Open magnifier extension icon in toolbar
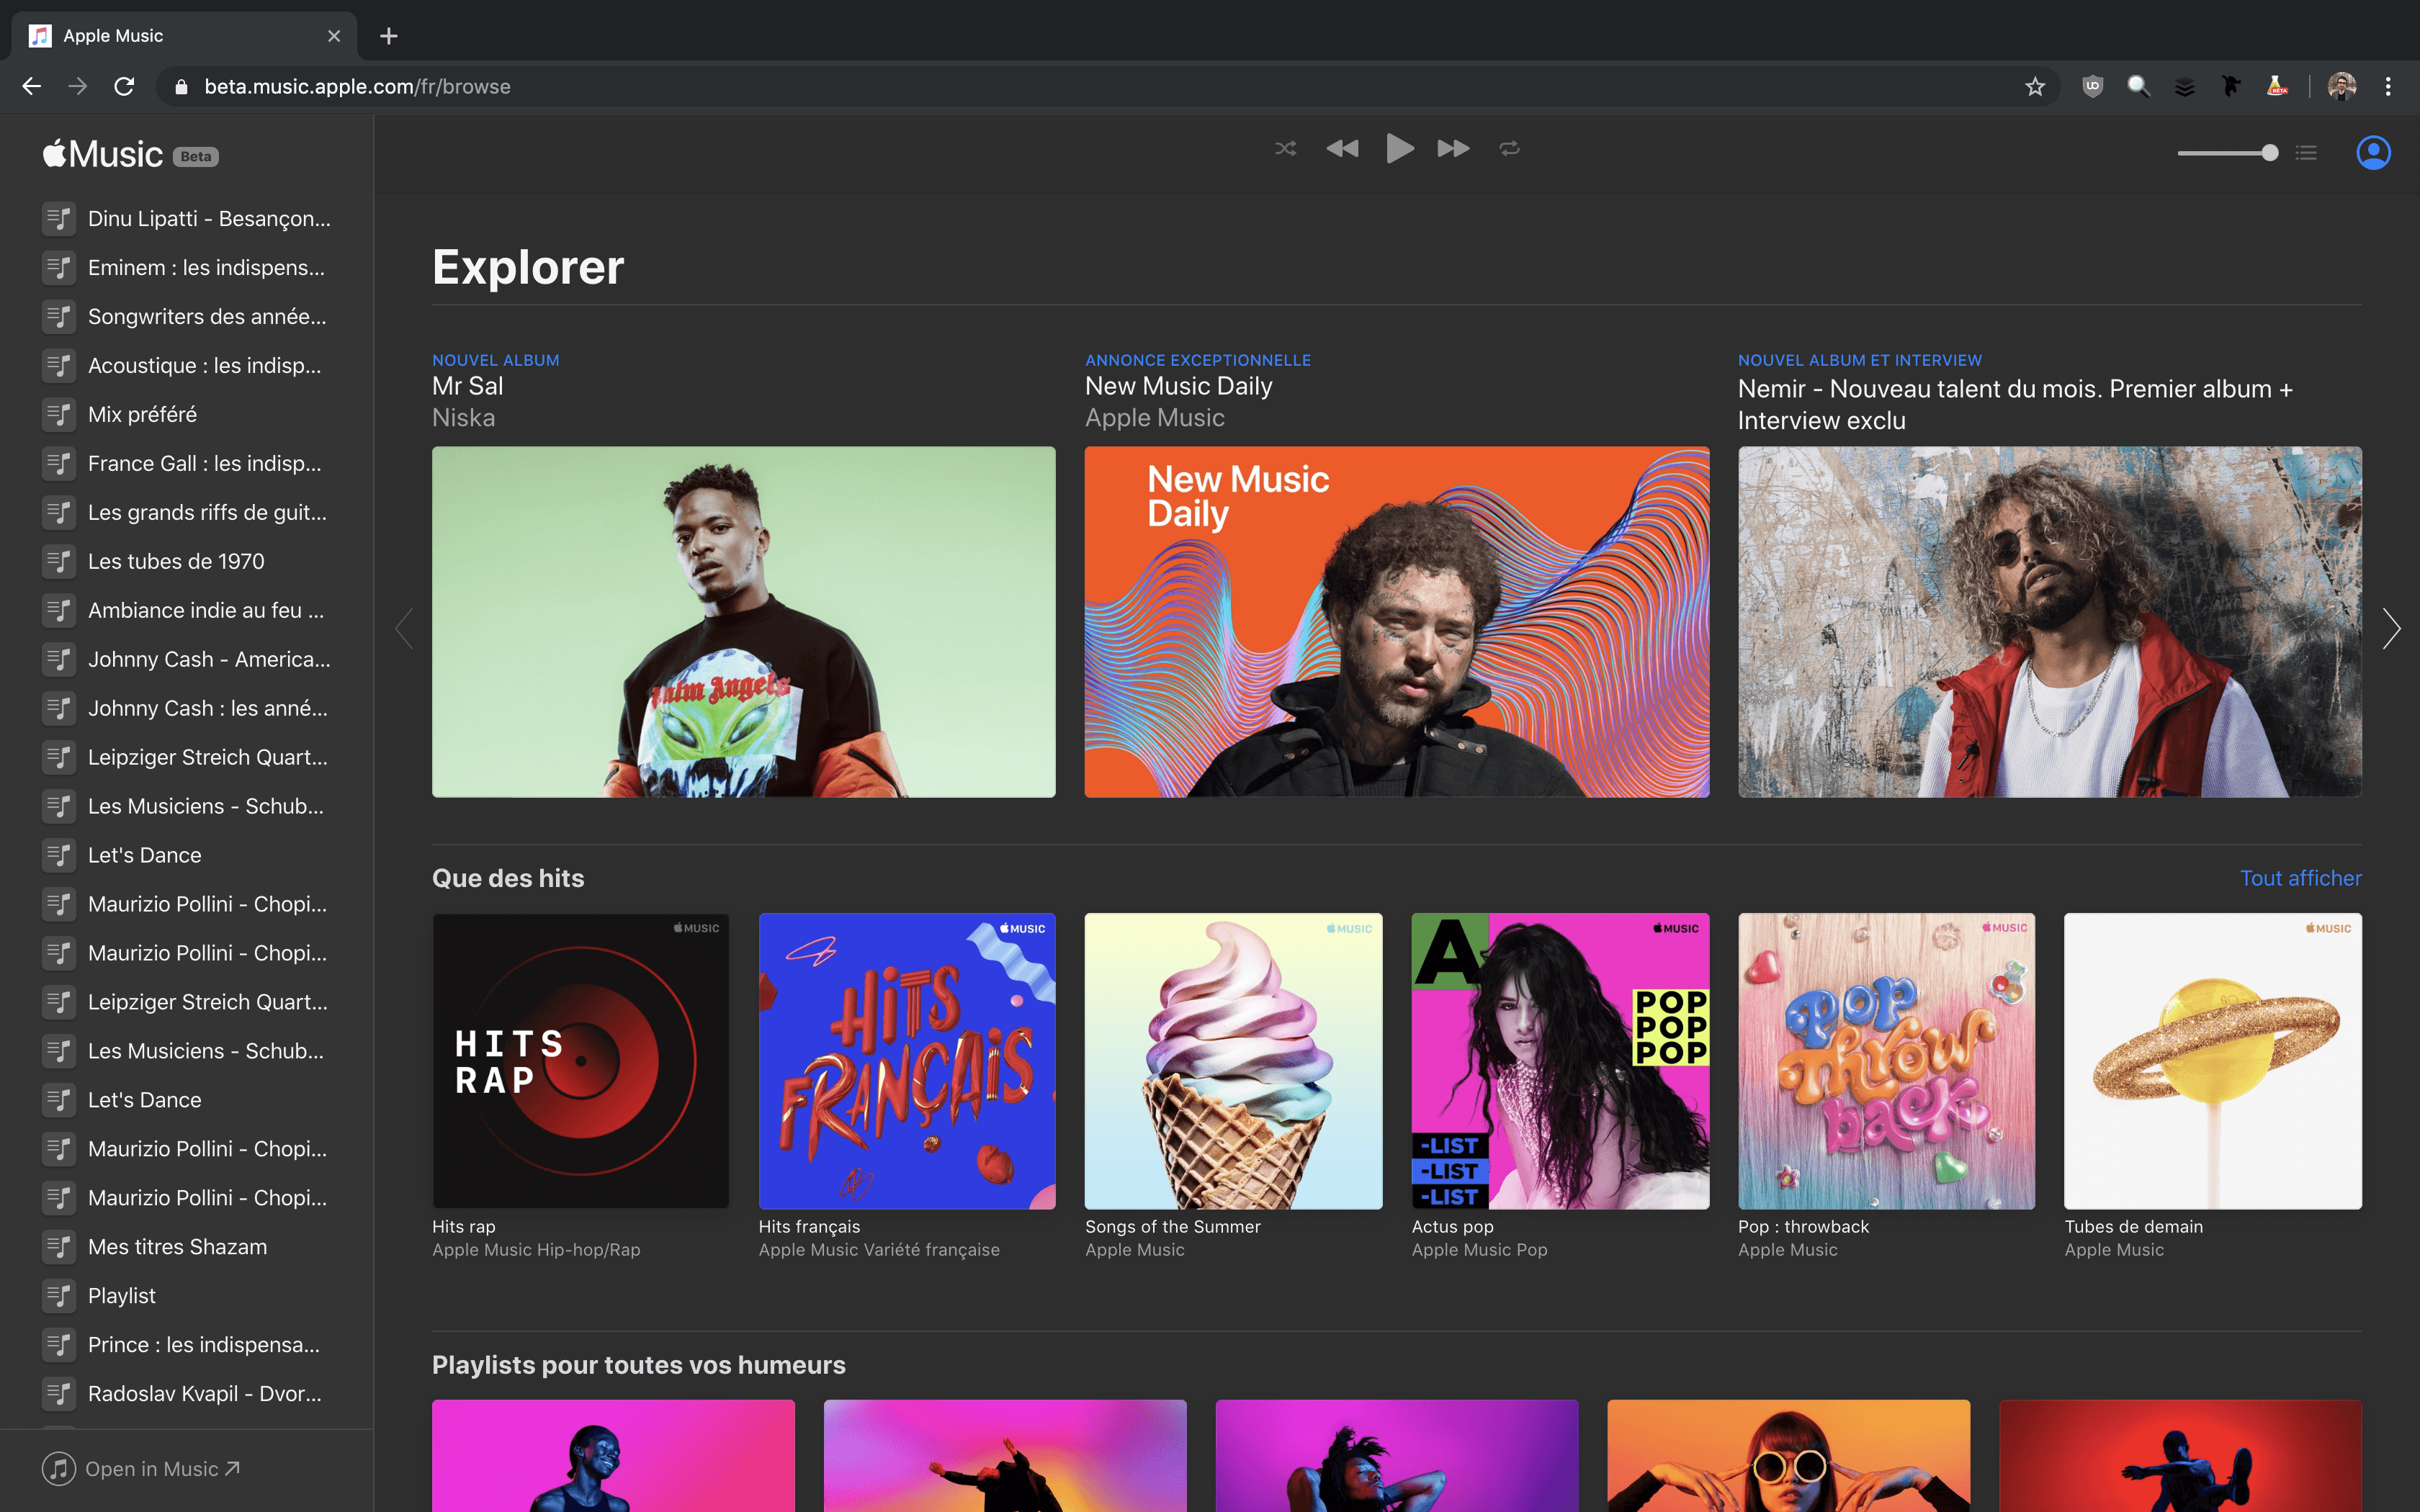The width and height of the screenshot is (2420, 1512). pos(2138,87)
